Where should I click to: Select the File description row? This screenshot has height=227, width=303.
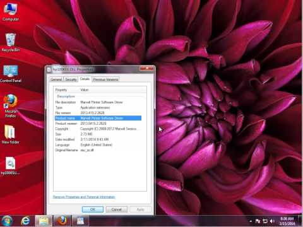[x=98, y=102]
